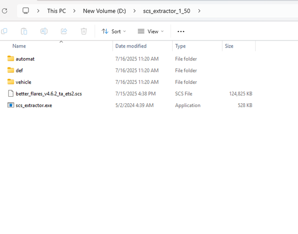Click the Refresh icon in address bar
Screen dimensions: 298x234
pos(5,11)
